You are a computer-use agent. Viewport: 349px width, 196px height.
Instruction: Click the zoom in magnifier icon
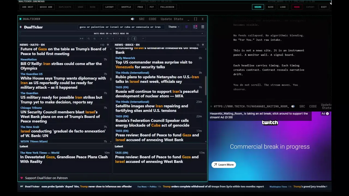pos(95,39)
